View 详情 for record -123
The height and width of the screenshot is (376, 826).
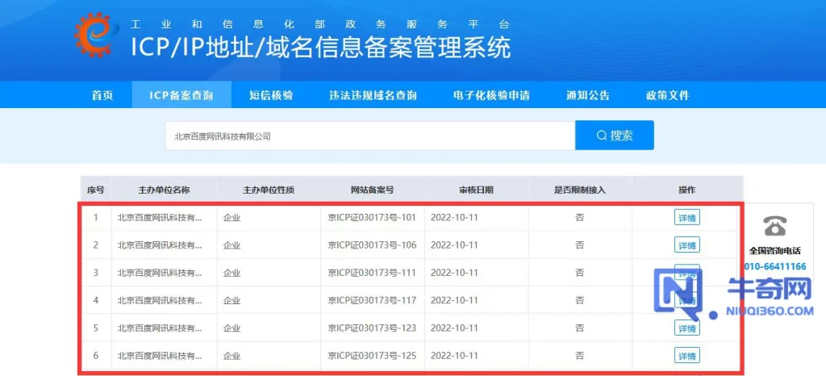pyautogui.click(x=687, y=328)
